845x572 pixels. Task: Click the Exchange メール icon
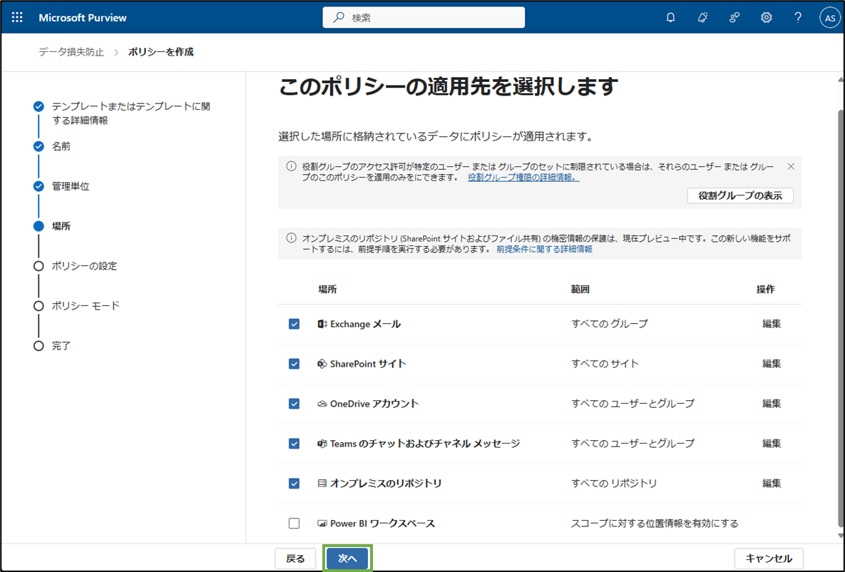(x=322, y=324)
